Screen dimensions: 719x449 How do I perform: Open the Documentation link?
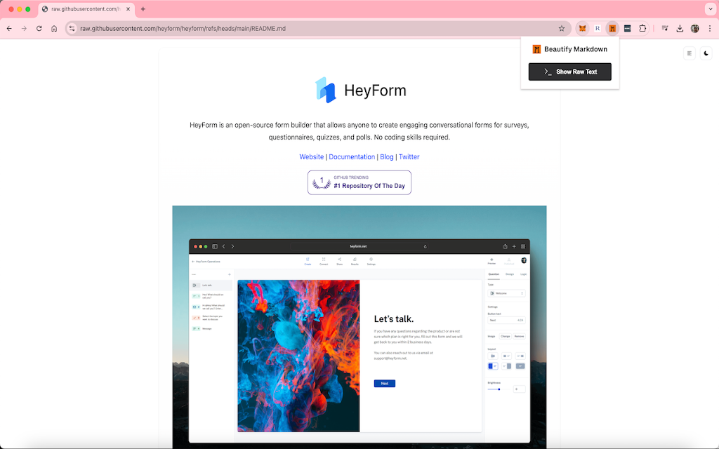pos(352,156)
